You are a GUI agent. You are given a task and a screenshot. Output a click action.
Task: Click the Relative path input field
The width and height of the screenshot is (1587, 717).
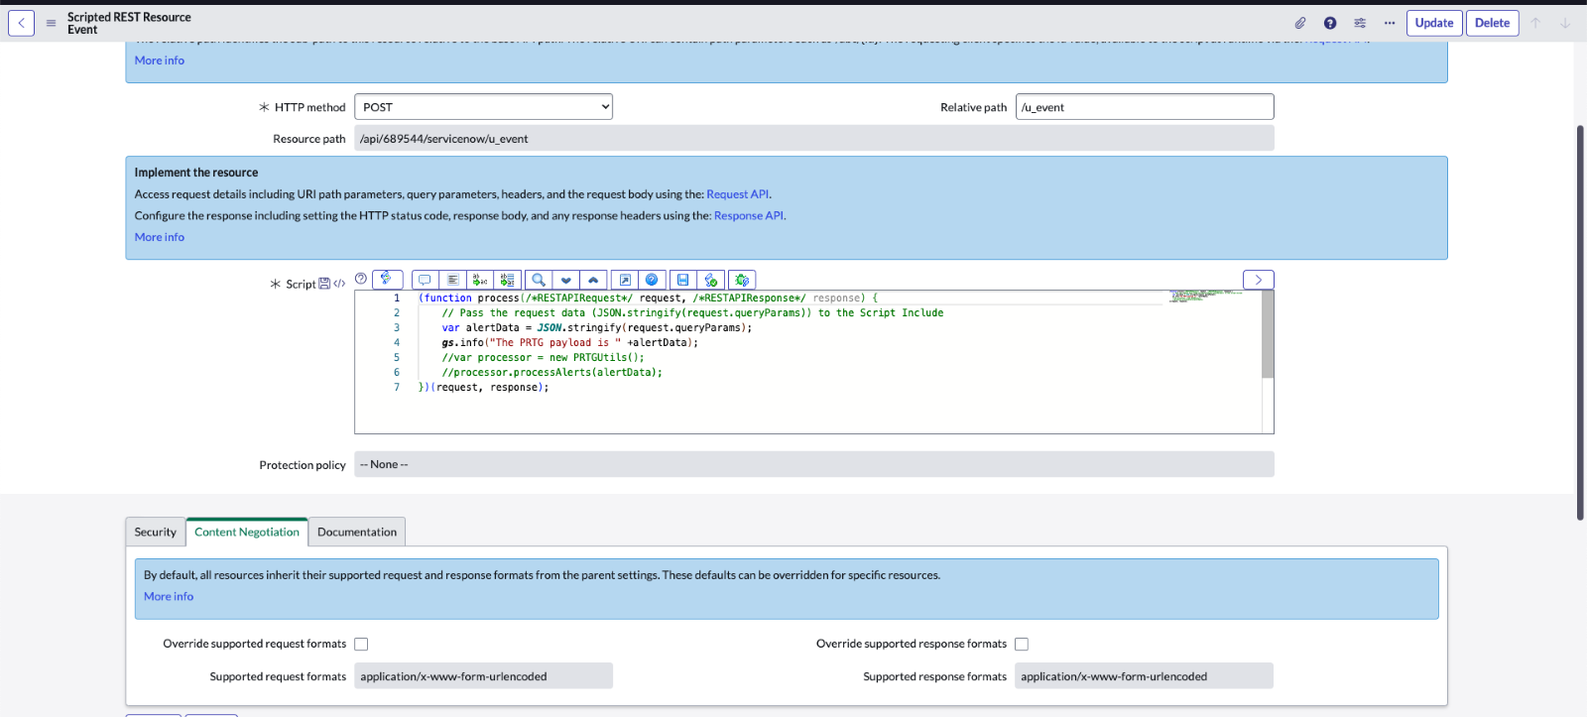1144,107
